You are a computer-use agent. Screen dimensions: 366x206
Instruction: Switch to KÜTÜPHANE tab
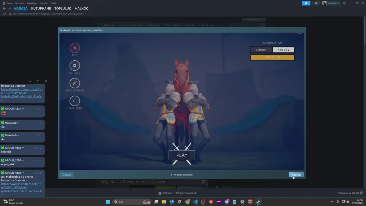(41, 9)
